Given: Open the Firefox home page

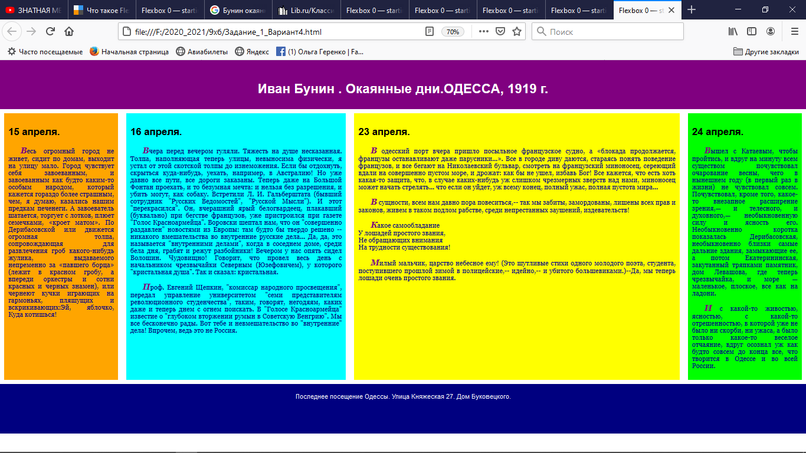Looking at the screenshot, I should (x=69, y=32).
